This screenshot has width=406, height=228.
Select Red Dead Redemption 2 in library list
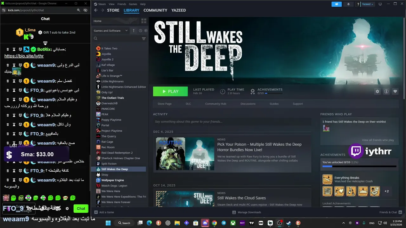coord(117,153)
